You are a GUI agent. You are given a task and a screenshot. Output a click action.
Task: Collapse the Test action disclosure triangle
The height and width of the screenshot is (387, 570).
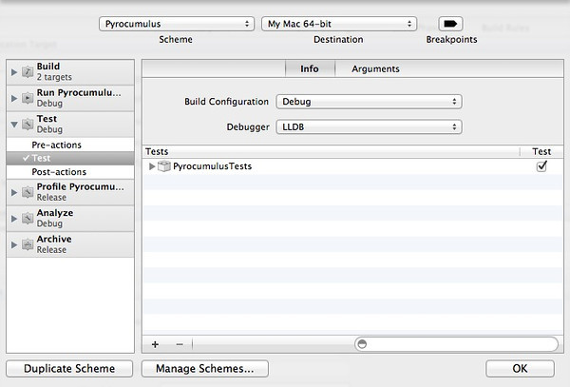point(14,125)
